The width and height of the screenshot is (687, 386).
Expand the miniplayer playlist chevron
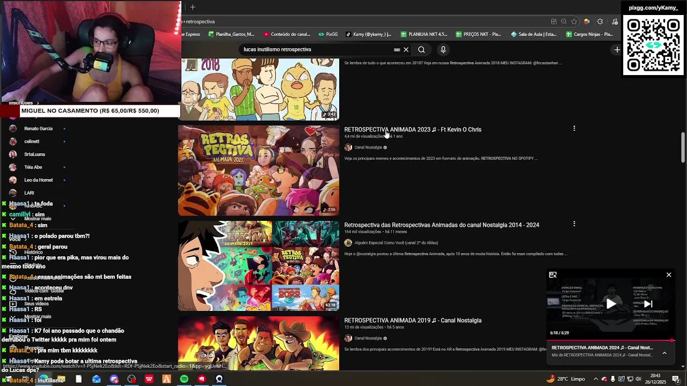point(664,353)
